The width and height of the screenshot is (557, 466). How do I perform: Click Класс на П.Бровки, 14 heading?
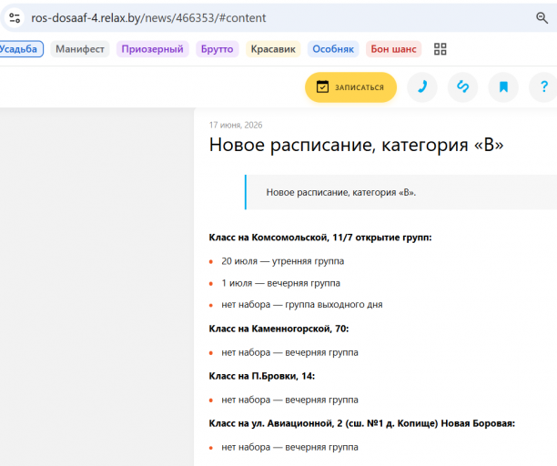click(262, 376)
